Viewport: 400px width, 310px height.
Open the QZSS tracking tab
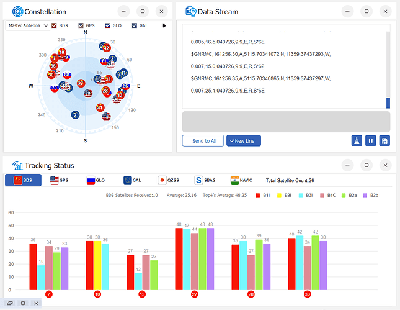tap(168, 180)
